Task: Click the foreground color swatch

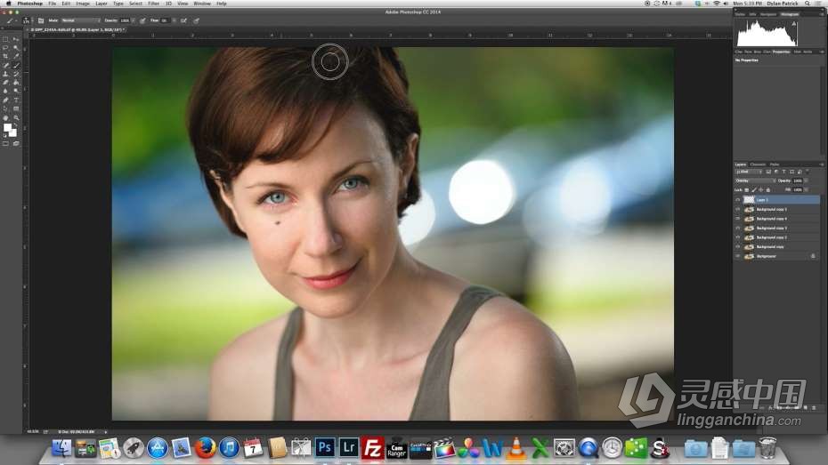Action: (x=7, y=127)
